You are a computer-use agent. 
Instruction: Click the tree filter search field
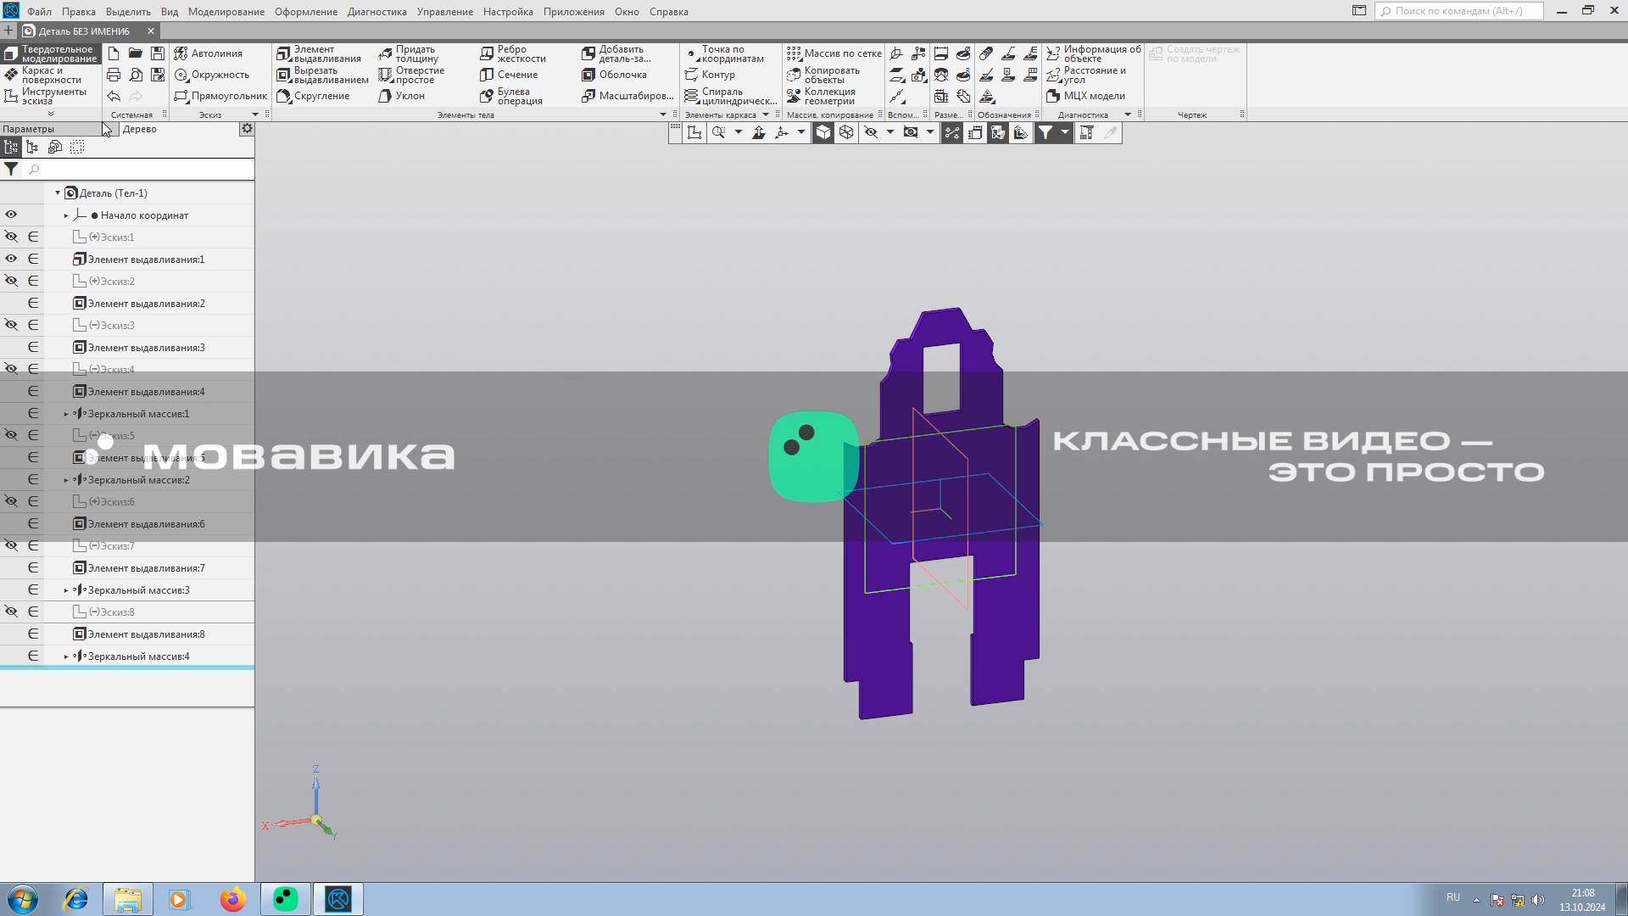pos(138,170)
